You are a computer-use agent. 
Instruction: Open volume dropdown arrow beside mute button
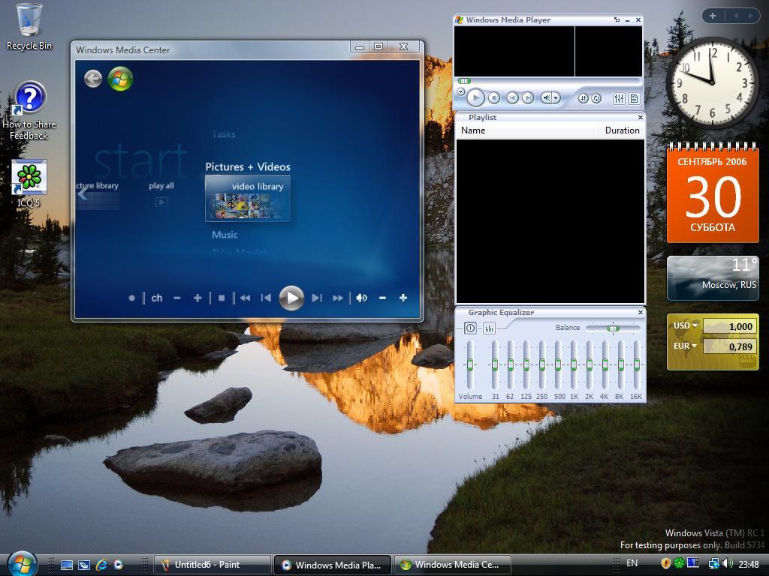556,98
